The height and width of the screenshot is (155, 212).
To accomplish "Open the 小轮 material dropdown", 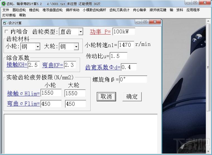I will click(38, 47).
